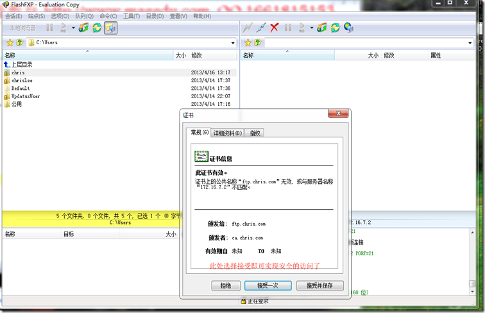485x313 pixels.
Task: Sort local list by 名称 column
Action: (88, 55)
